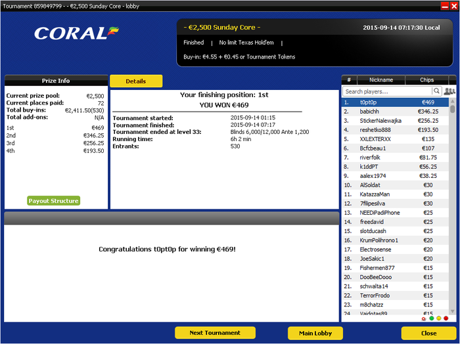The width and height of the screenshot is (460, 344).
Task: Select player TerrorFrodo row
Action: 395,295
